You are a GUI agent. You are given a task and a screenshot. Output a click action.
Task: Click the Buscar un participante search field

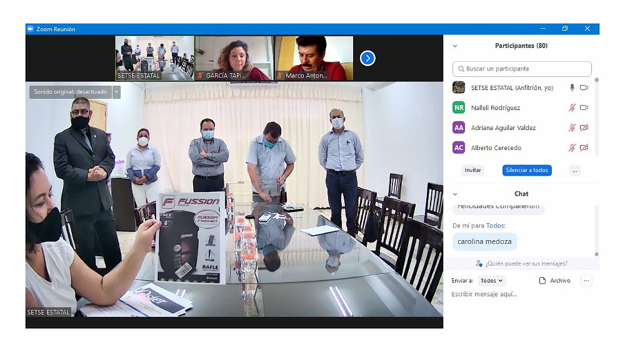[522, 69]
